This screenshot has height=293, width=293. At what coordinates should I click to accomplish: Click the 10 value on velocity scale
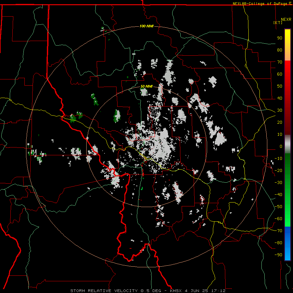pyautogui.click(x=280, y=134)
